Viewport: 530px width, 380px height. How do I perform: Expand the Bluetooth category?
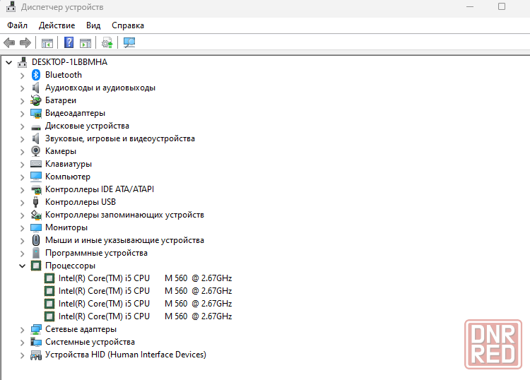tap(23, 76)
